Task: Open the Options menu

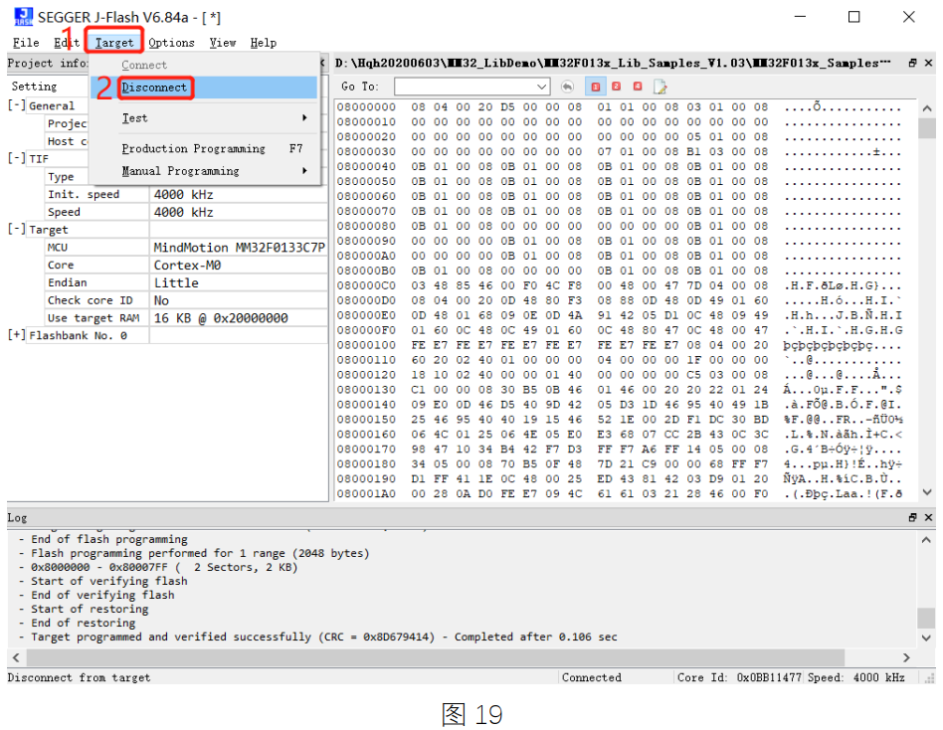Action: coord(171,43)
